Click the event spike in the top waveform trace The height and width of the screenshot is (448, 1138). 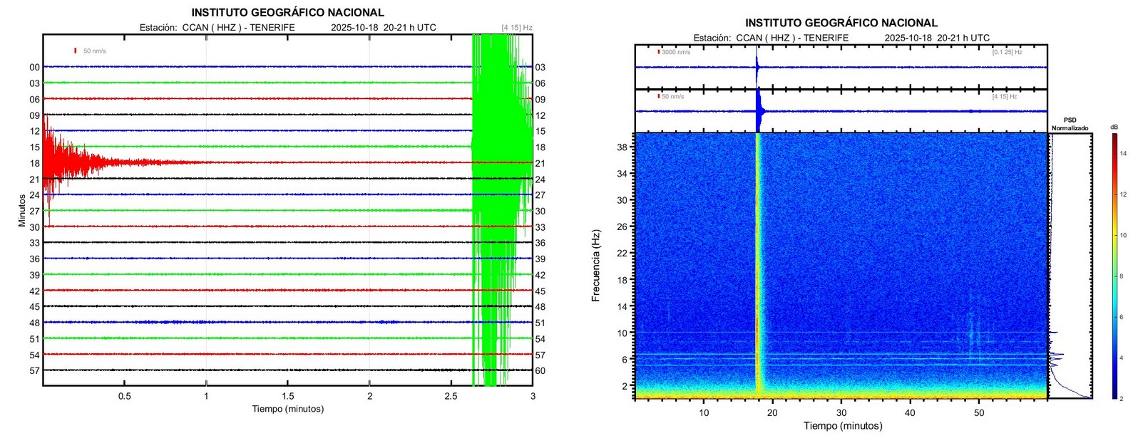(757, 67)
